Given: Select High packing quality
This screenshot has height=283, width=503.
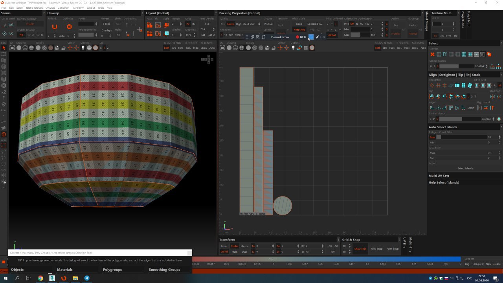Looking at the screenshot, I should [x=239, y=24].
